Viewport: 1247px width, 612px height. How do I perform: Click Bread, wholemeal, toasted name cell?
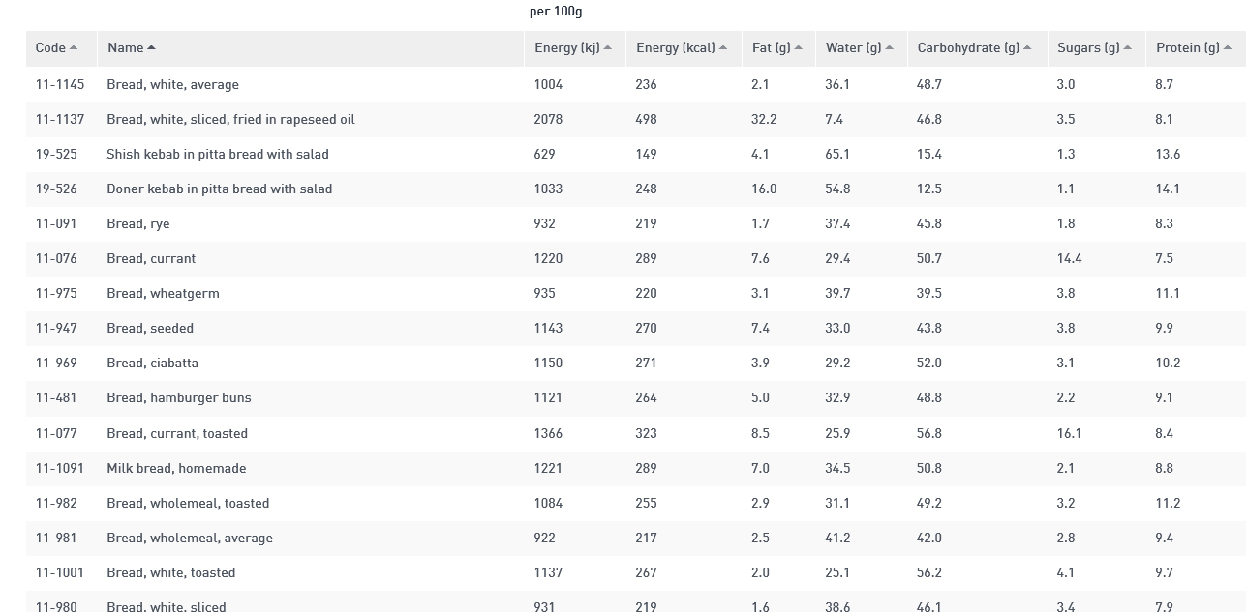[188, 503]
